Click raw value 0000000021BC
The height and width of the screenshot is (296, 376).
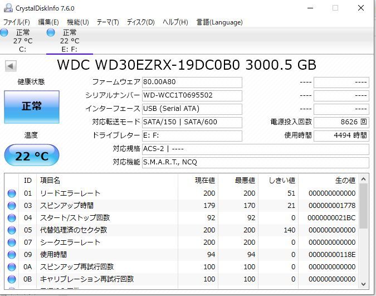[331, 218]
